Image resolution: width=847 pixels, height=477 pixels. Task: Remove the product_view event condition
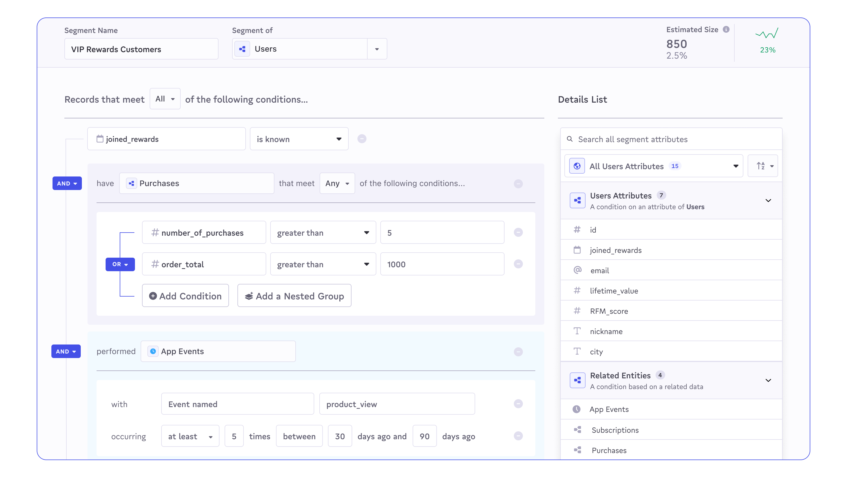tap(518, 404)
